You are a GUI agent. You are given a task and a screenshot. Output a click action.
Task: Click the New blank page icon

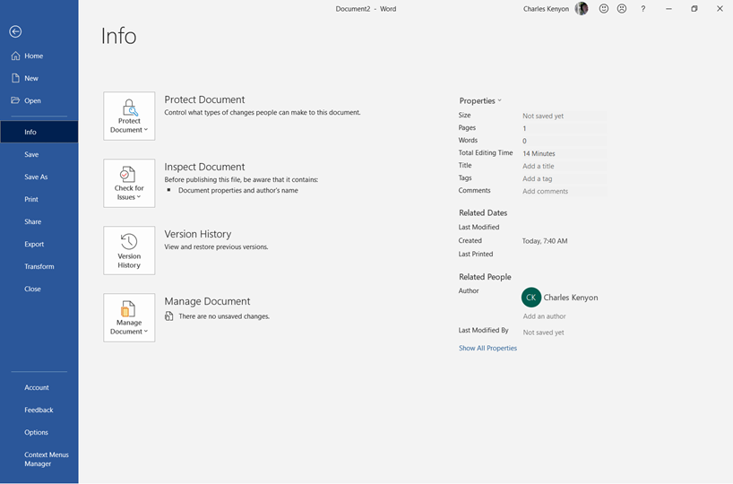click(15, 78)
